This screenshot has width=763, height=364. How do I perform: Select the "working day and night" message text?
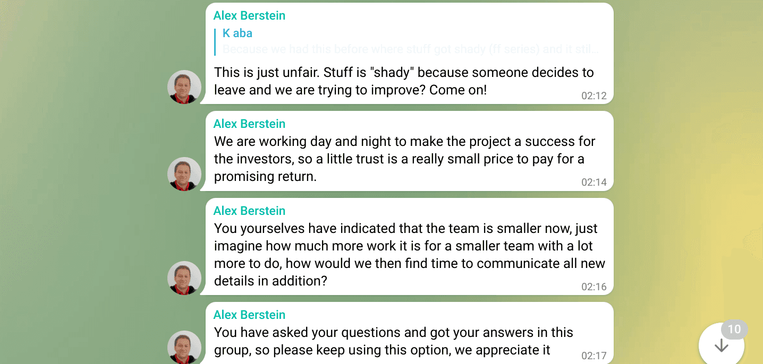(404, 159)
